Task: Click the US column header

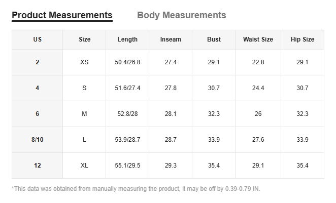Action: 38,39
